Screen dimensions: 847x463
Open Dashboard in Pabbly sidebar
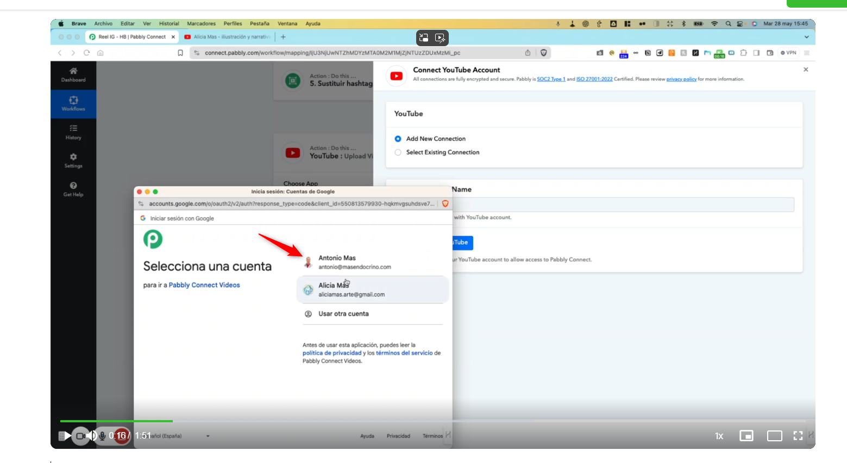coord(73,75)
